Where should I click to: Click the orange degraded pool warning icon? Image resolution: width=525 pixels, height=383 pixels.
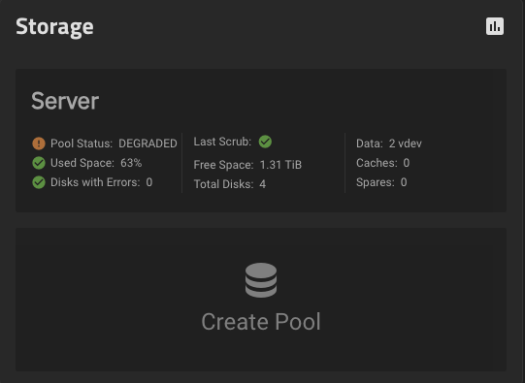(39, 144)
